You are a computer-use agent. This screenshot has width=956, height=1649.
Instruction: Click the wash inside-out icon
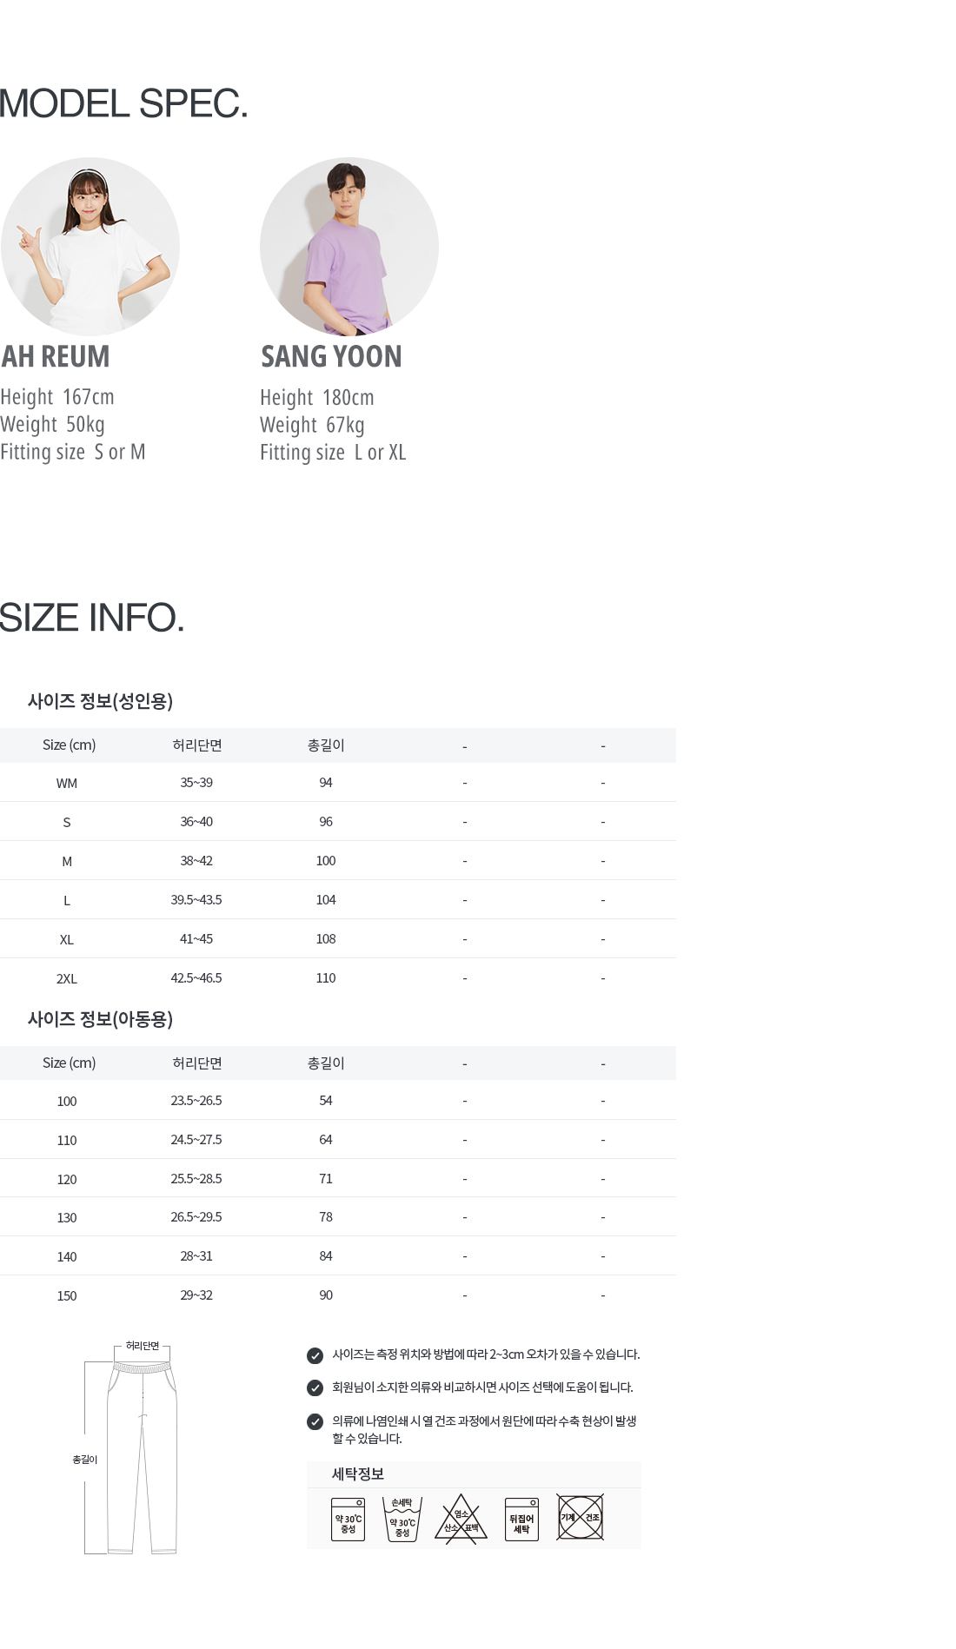[x=521, y=1519]
